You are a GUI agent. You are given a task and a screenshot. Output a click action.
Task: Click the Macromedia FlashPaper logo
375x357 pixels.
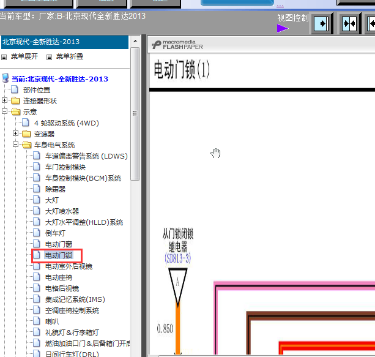click(x=177, y=45)
